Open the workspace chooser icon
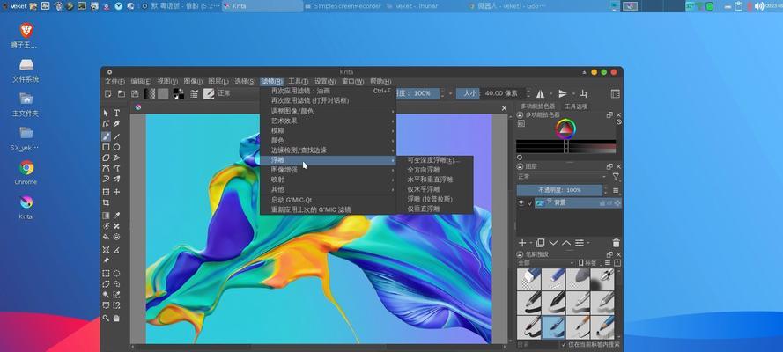The height and width of the screenshot is (352, 783). click(x=615, y=94)
